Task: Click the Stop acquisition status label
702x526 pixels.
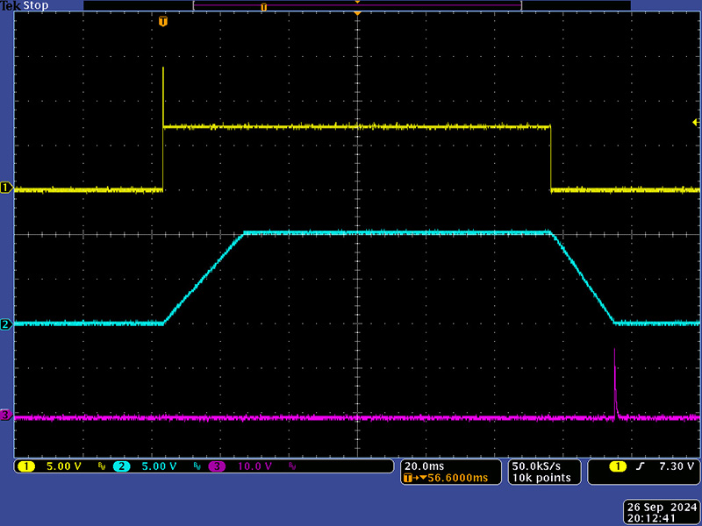Action: (36, 5)
